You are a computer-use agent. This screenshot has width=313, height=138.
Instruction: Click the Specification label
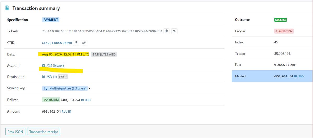(17, 20)
